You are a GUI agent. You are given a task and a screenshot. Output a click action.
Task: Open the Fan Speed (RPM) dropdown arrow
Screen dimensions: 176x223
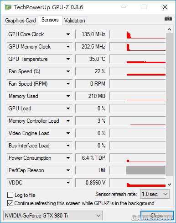tap(68, 84)
